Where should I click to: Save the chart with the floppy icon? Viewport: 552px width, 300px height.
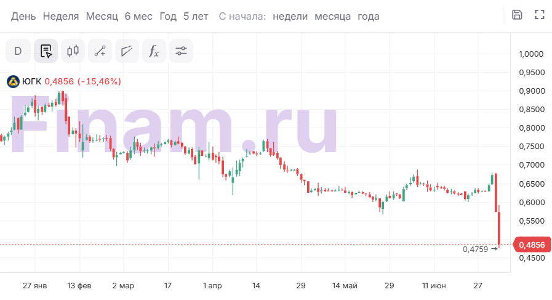coord(517,15)
